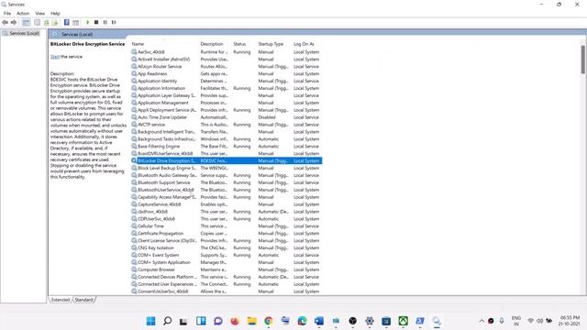Open the Properties toolbar button
Viewport: 587px width, 330px height.
coord(37,22)
